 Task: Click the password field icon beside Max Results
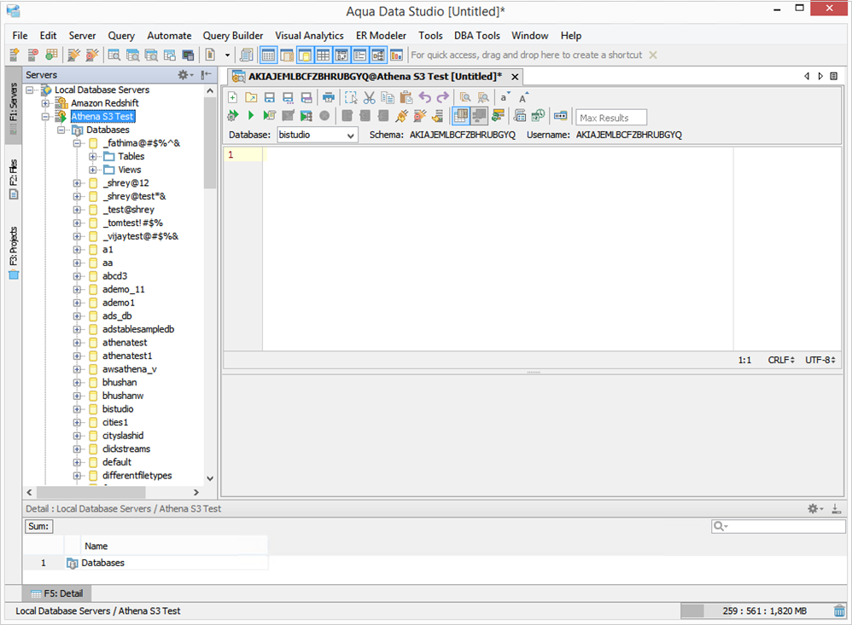560,115
